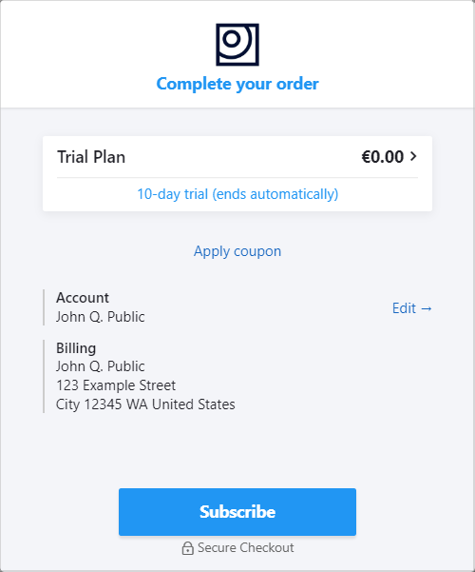
Task: Open the Trial Plan row label
Action: click(91, 157)
